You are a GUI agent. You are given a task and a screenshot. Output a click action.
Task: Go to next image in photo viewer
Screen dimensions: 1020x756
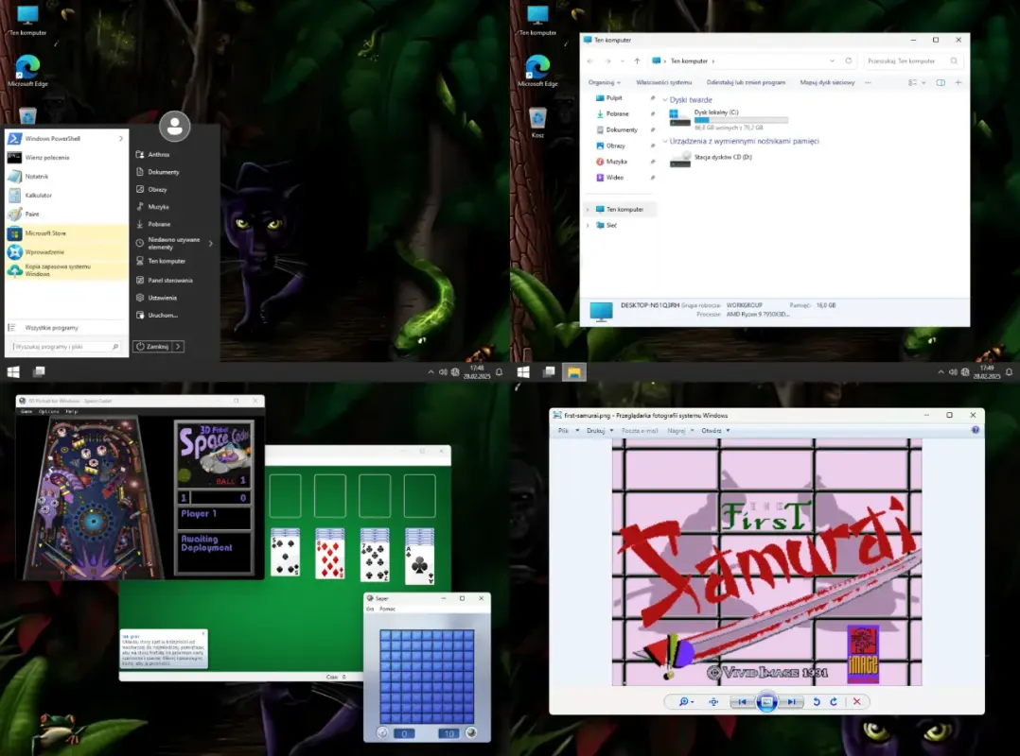pos(792,702)
